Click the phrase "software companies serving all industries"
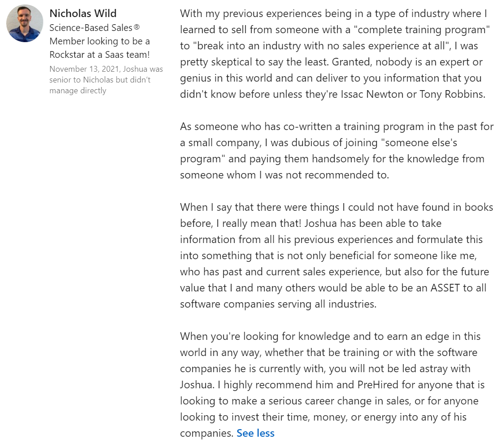Image resolution: width=500 pixels, height=443 pixels. [x=278, y=304]
